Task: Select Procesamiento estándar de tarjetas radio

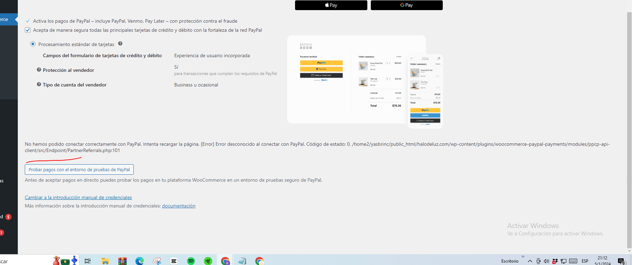Action: tap(33, 44)
